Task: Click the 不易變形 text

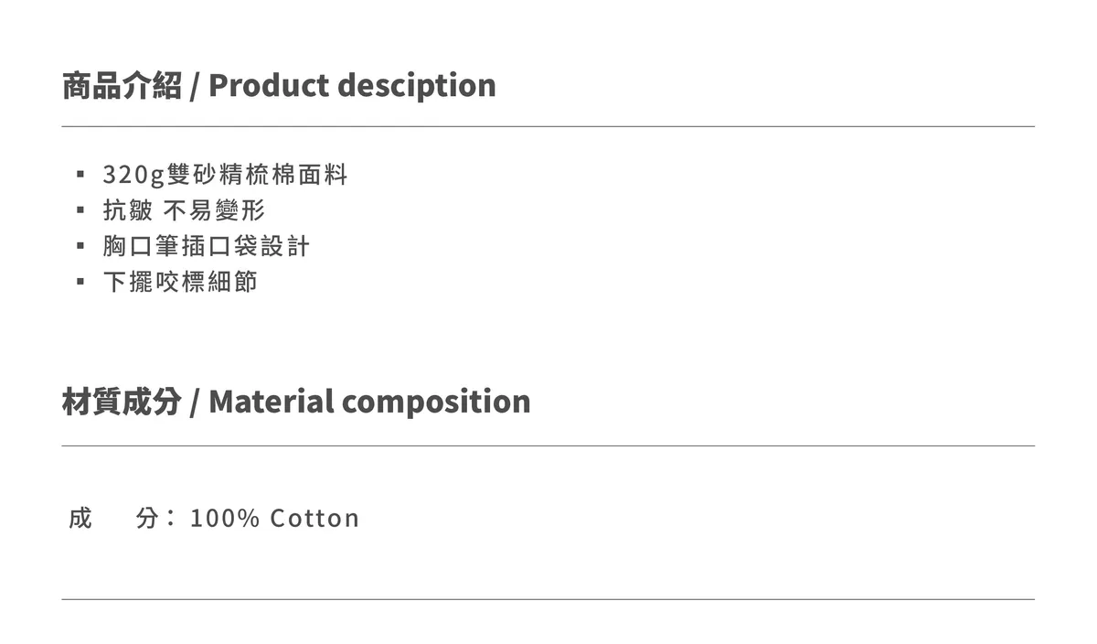Action: [x=214, y=210]
